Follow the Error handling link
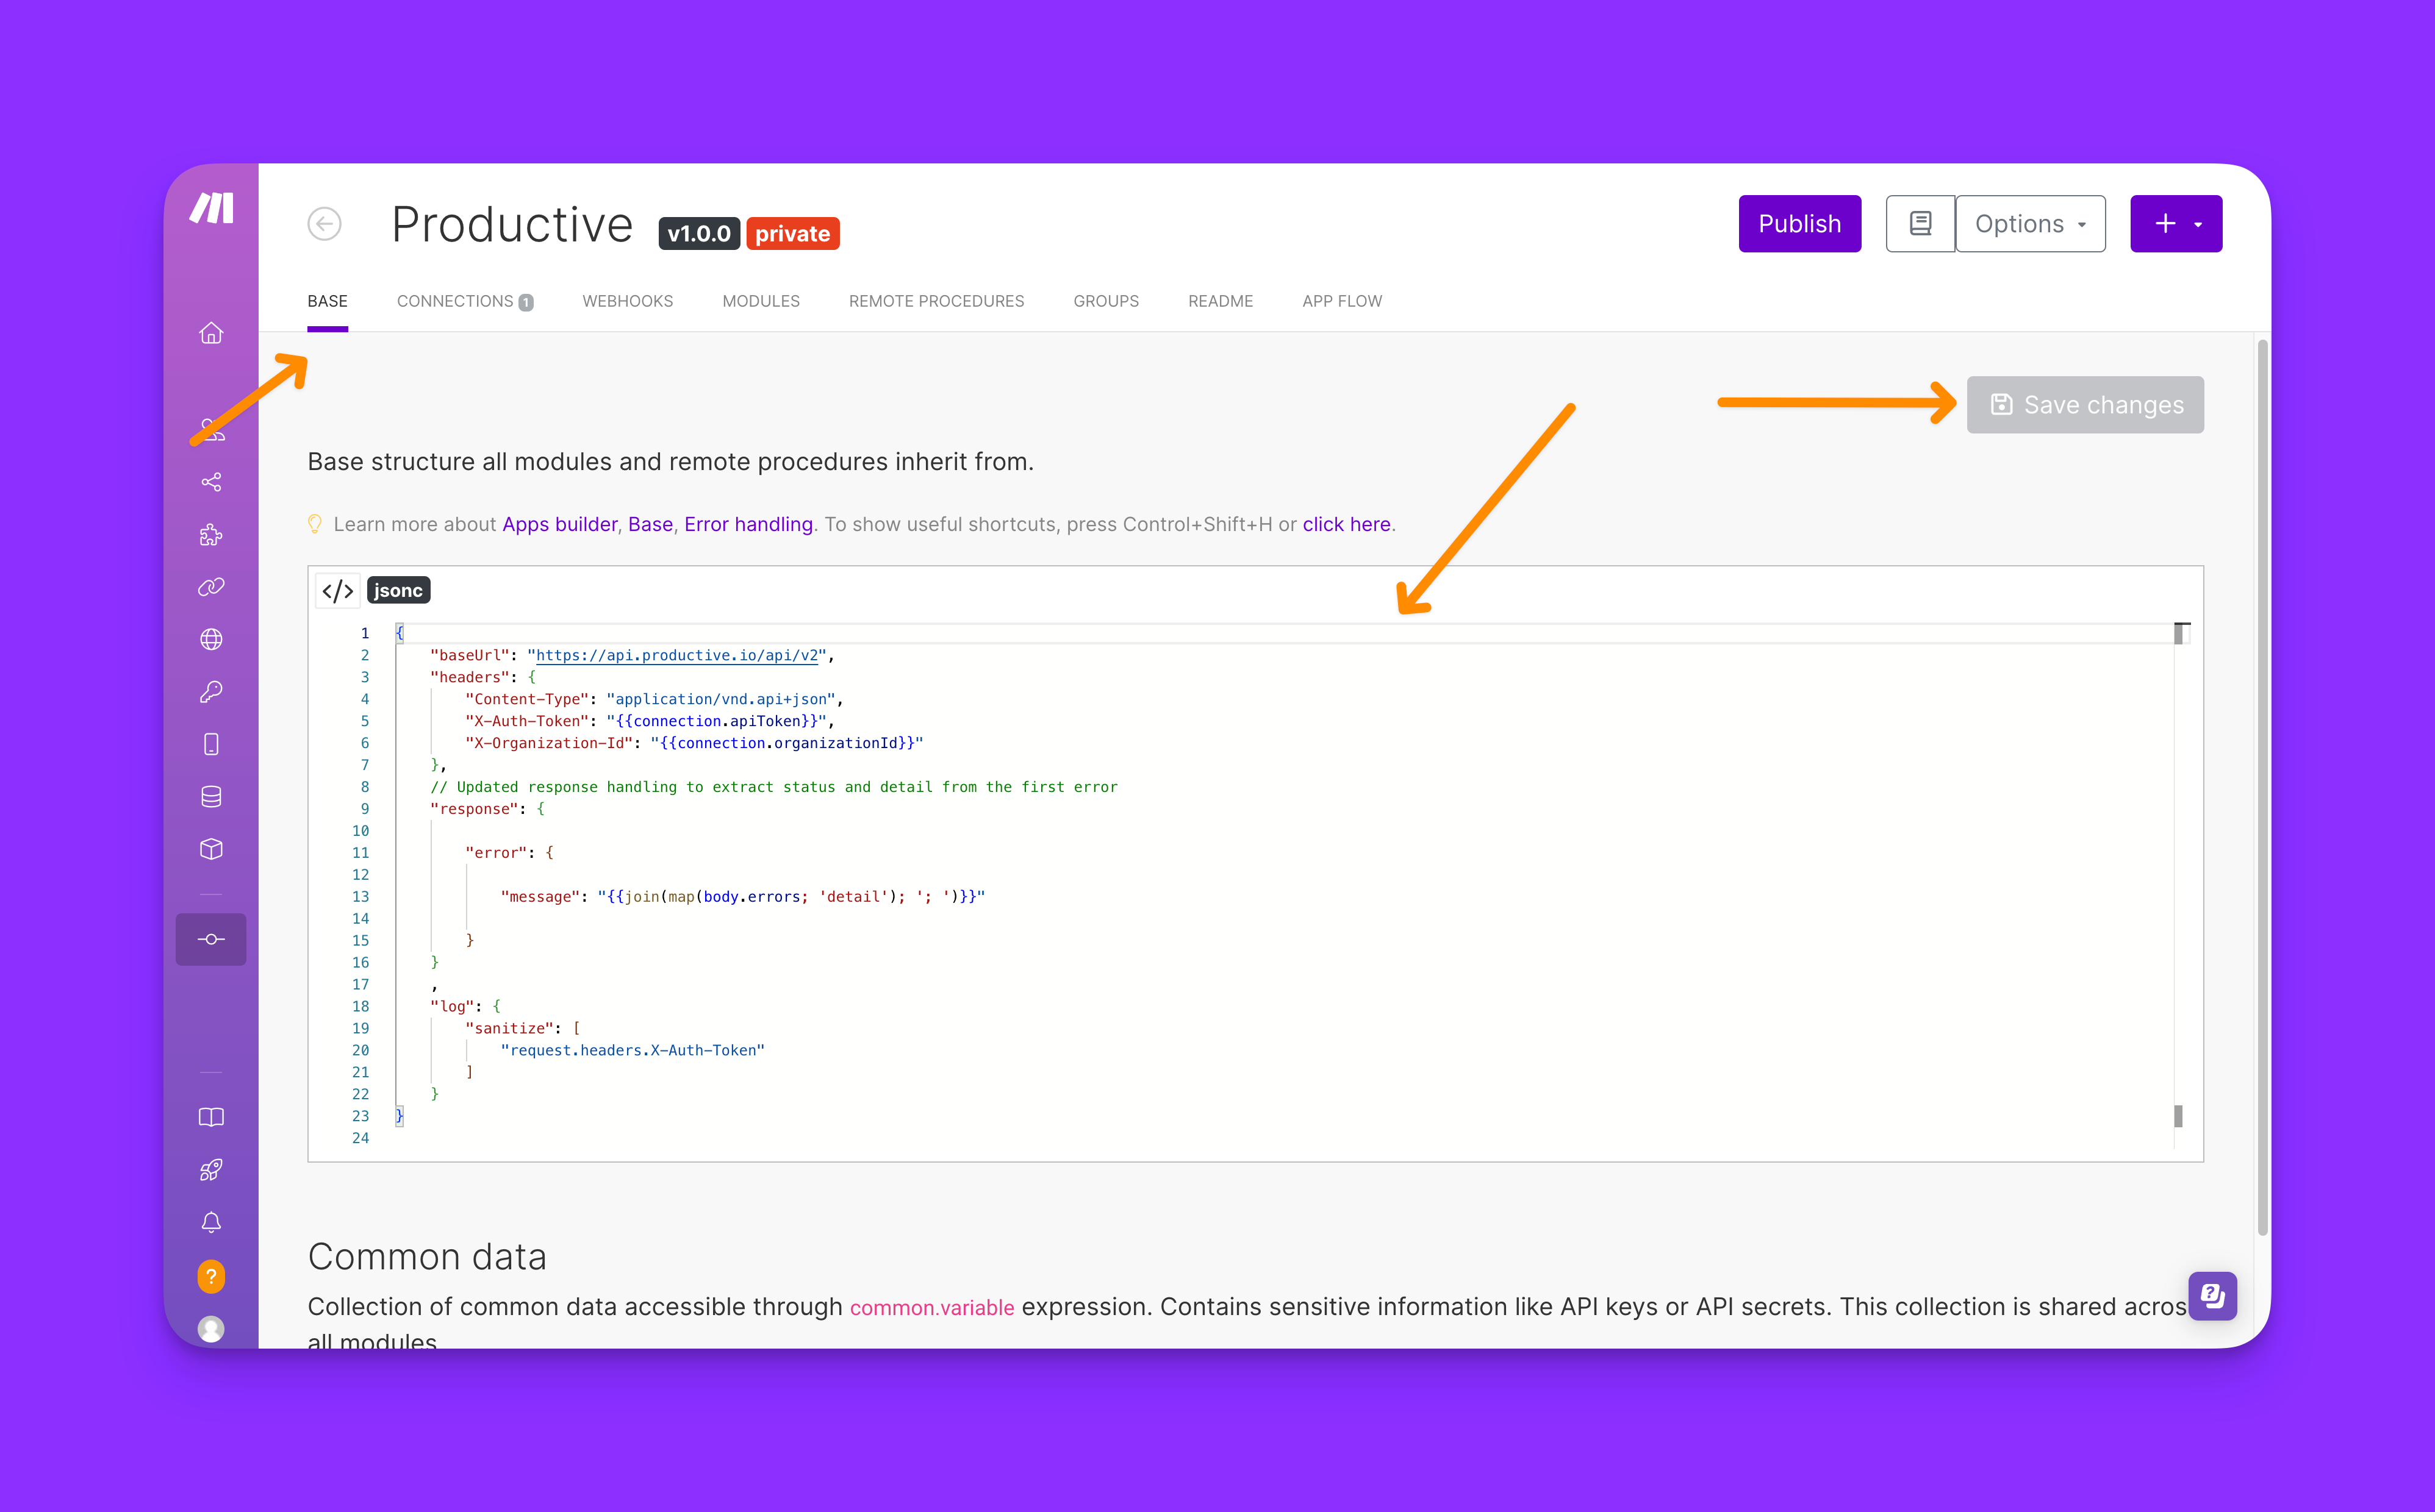The image size is (2435, 1512). (x=747, y=524)
